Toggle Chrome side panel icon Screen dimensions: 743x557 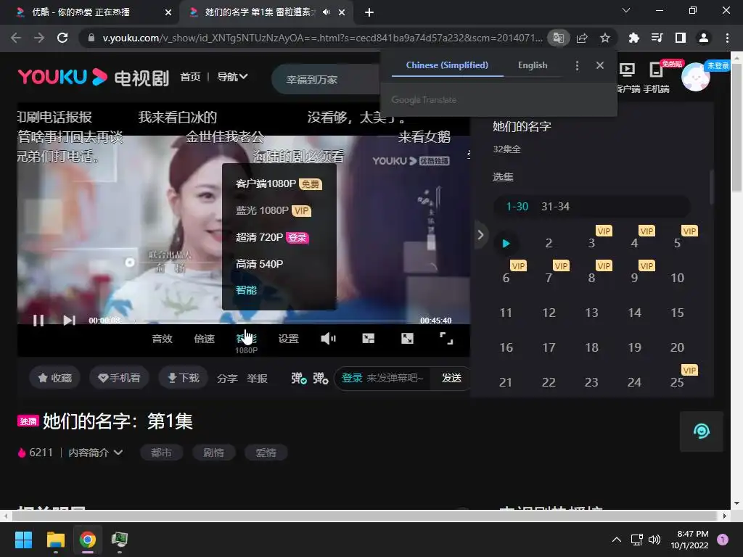point(680,38)
